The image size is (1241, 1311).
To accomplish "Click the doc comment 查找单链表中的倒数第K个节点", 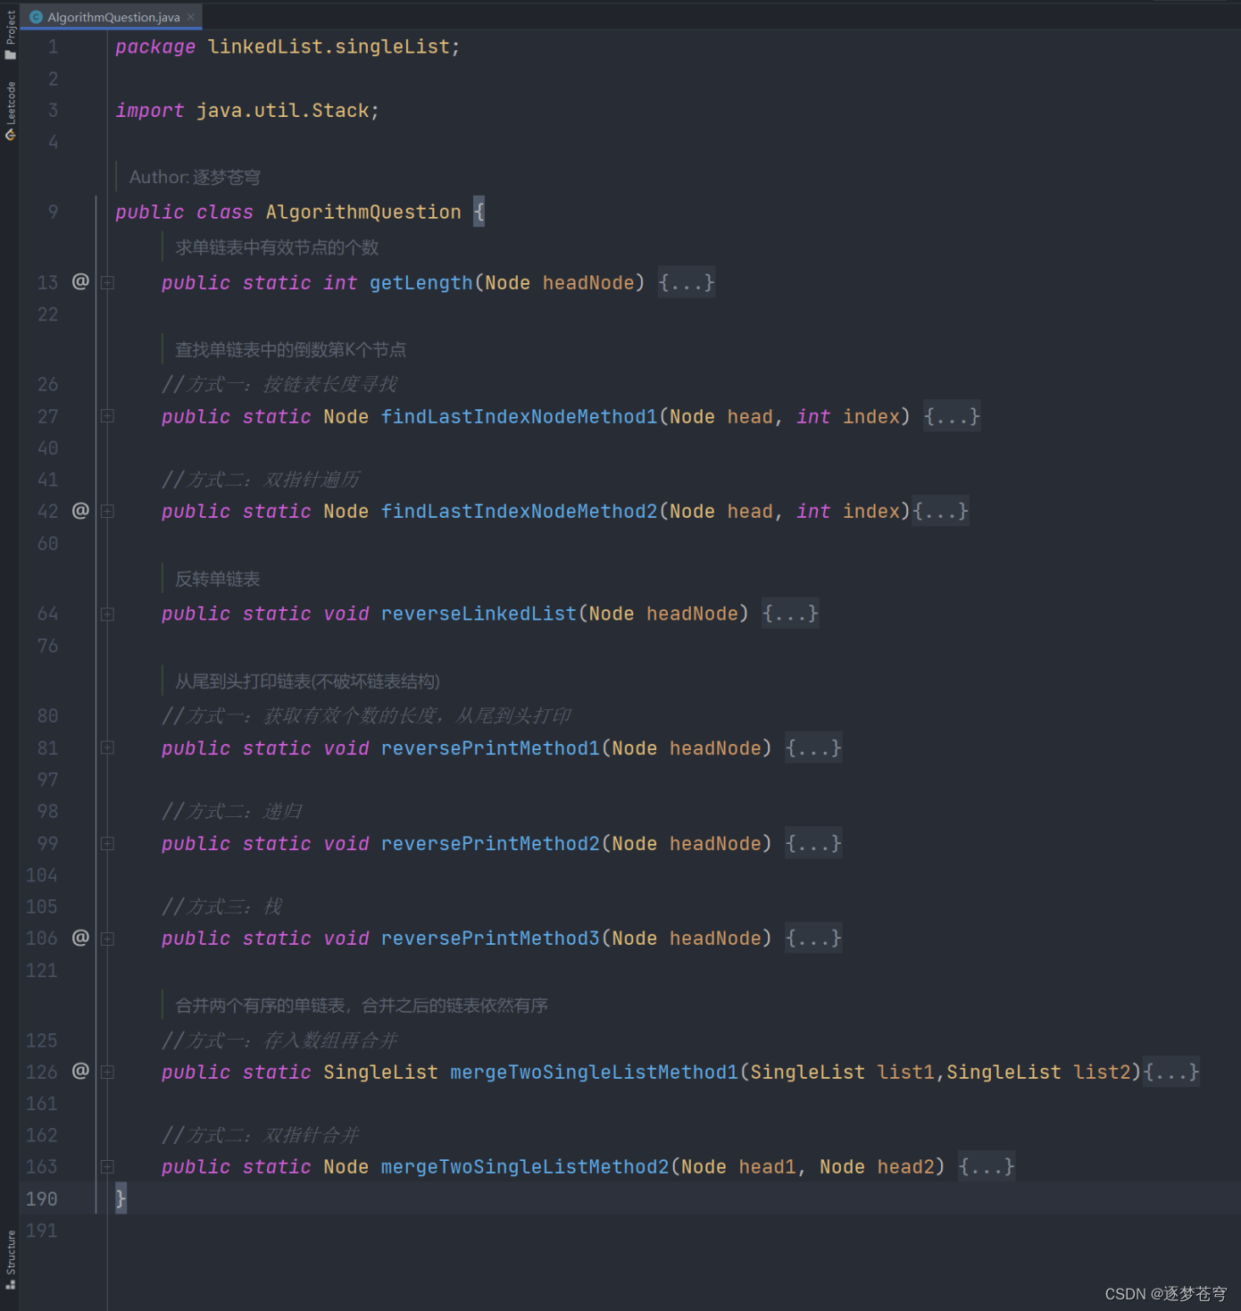I will [290, 349].
